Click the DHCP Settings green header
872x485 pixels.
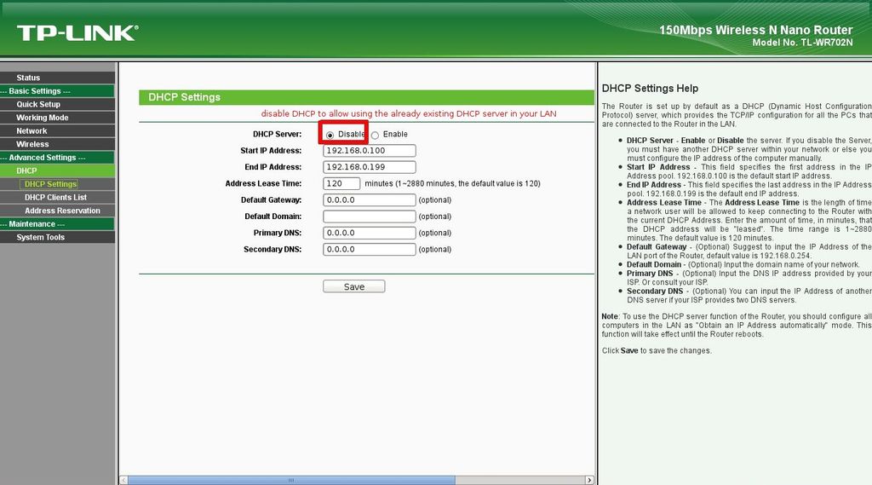(x=366, y=97)
